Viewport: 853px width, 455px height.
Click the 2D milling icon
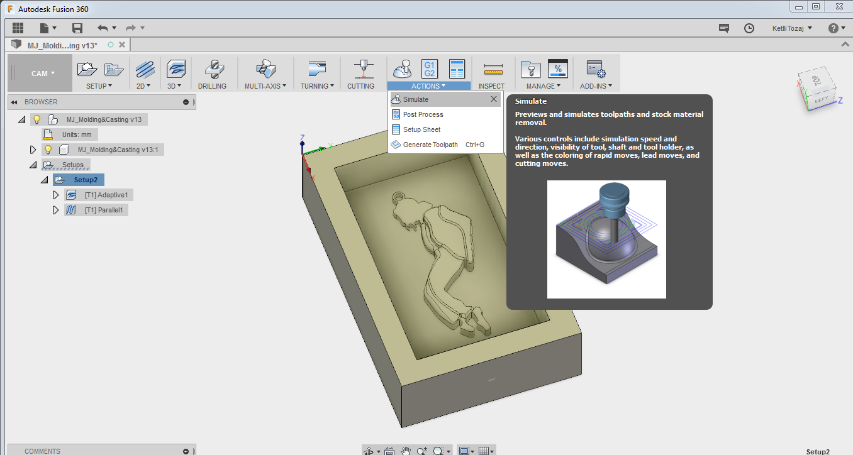[145, 69]
